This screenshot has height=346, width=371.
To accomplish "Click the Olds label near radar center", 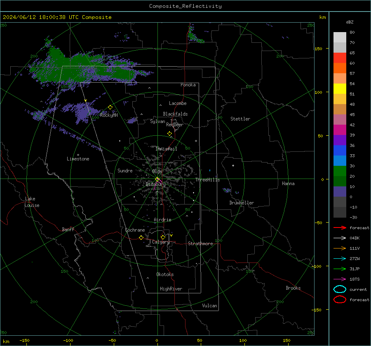I will click(x=157, y=172).
